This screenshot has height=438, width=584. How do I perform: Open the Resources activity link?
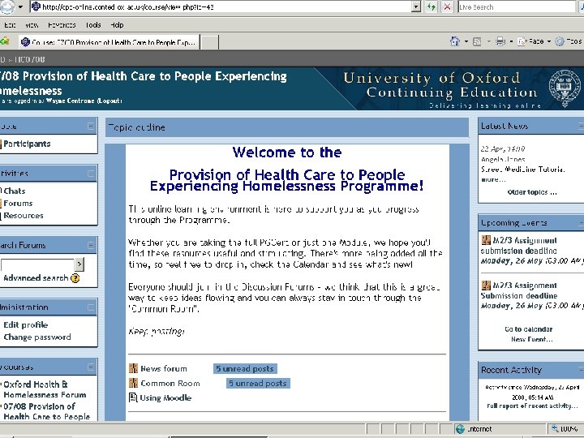24,216
